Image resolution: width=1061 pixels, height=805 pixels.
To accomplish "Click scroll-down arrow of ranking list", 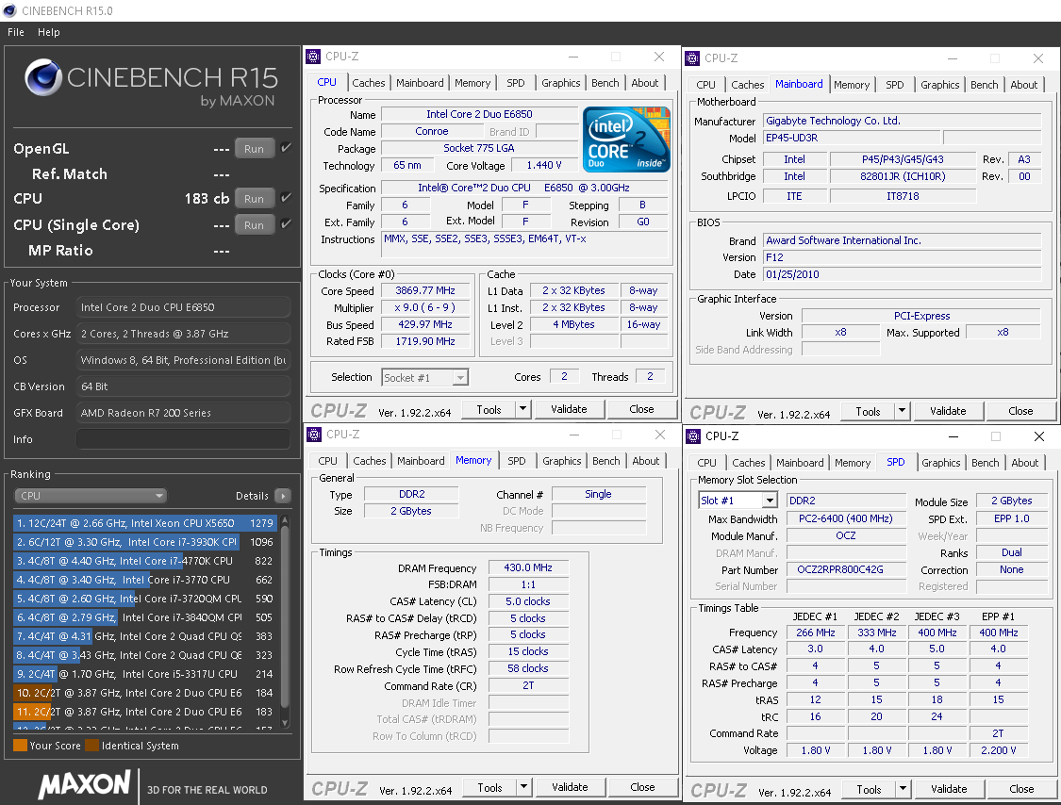I will point(285,723).
